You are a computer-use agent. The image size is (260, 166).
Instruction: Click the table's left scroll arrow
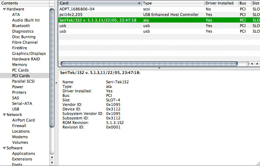(252, 64)
